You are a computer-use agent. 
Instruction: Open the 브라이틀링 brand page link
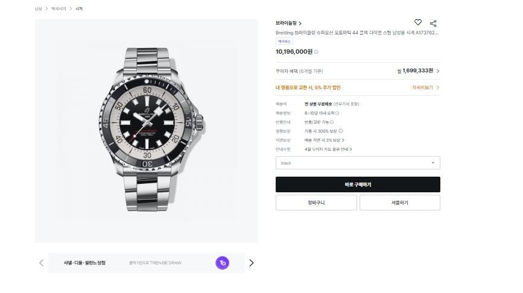288,24
